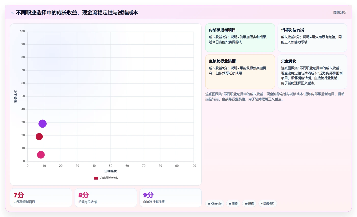The height and width of the screenshot is (217, 357).
Task: Click 成长收益7分 description text
Action: pyautogui.click(x=238, y=39)
